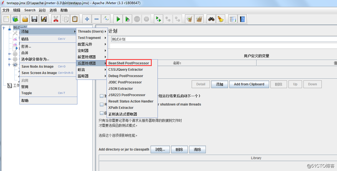Screen dimensions: 337x171
Task: Choose XPath Extractor
Action: pos(132,108)
